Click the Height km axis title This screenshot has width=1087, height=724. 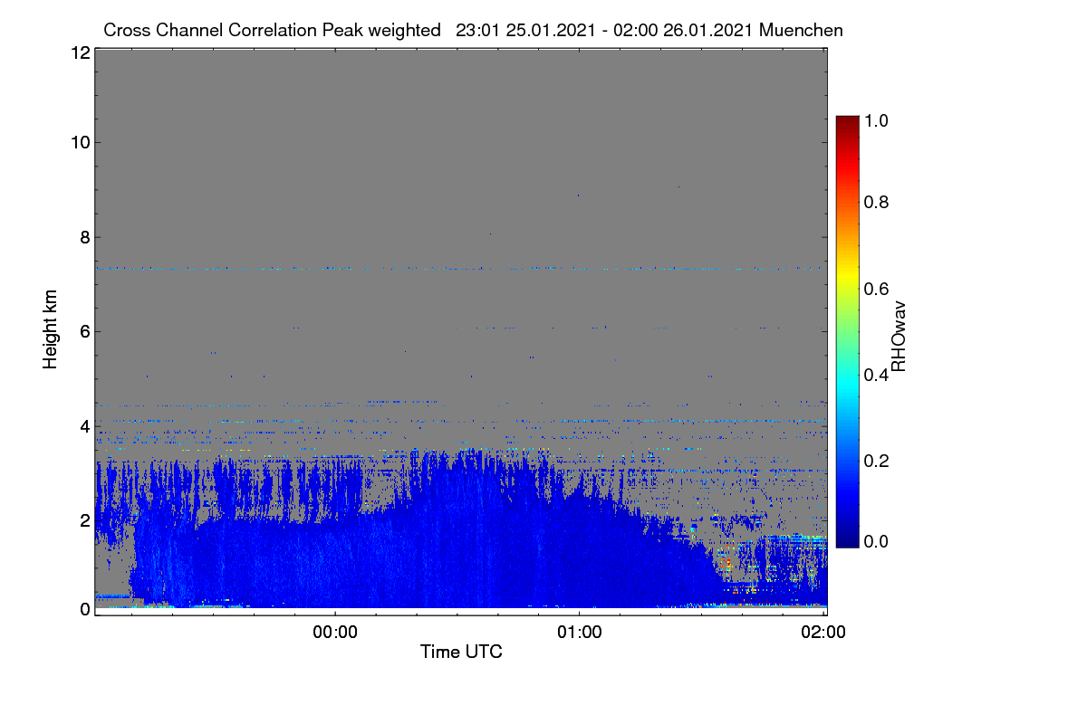[51, 329]
